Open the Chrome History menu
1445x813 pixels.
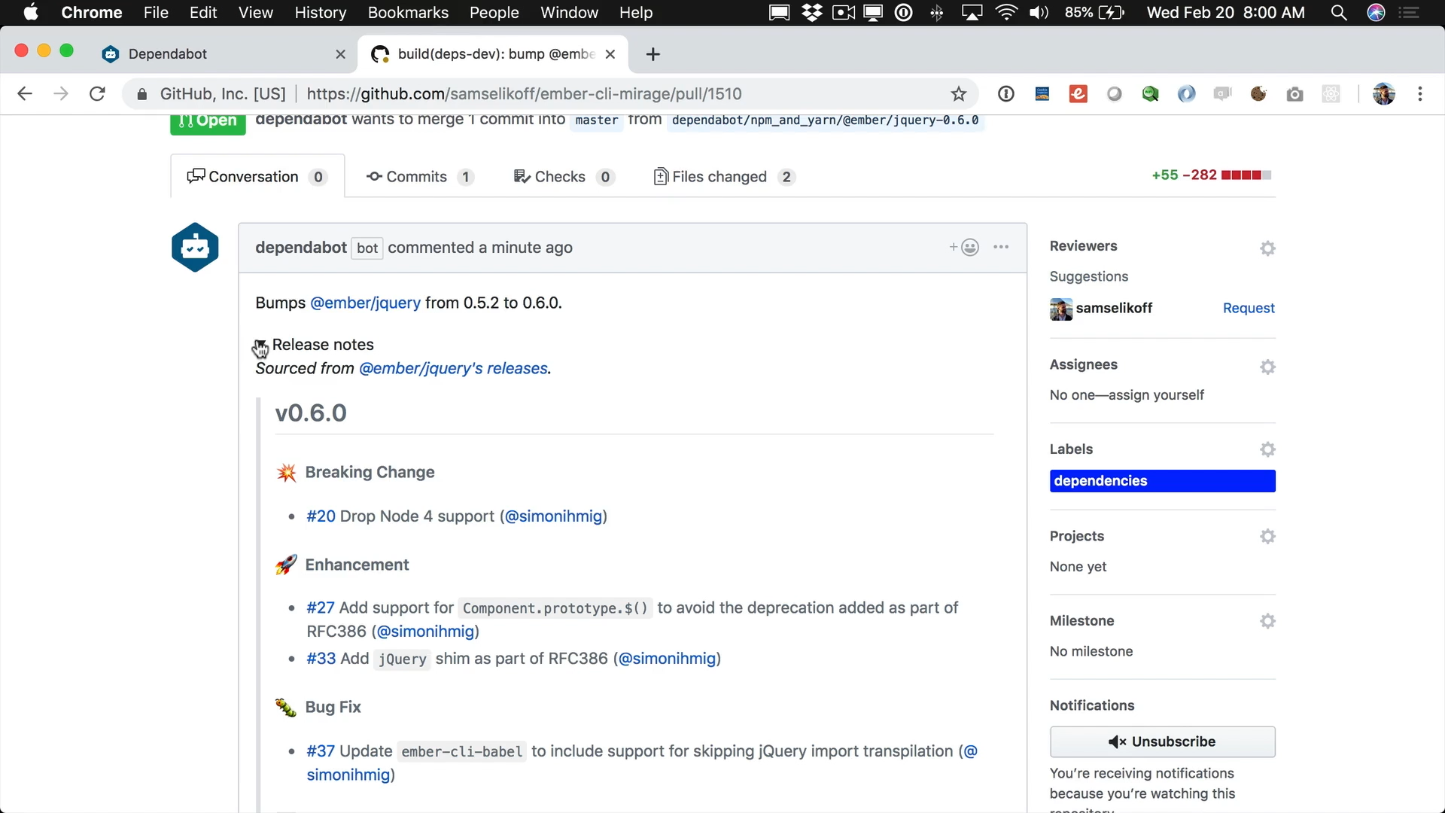tap(320, 13)
